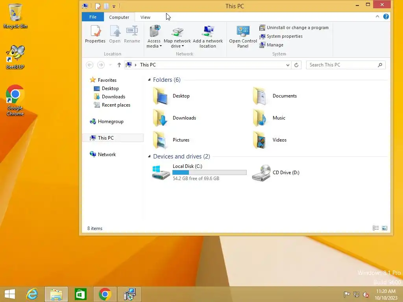Click the "54.2 GB free of 69.6 GB" text

[x=196, y=179]
